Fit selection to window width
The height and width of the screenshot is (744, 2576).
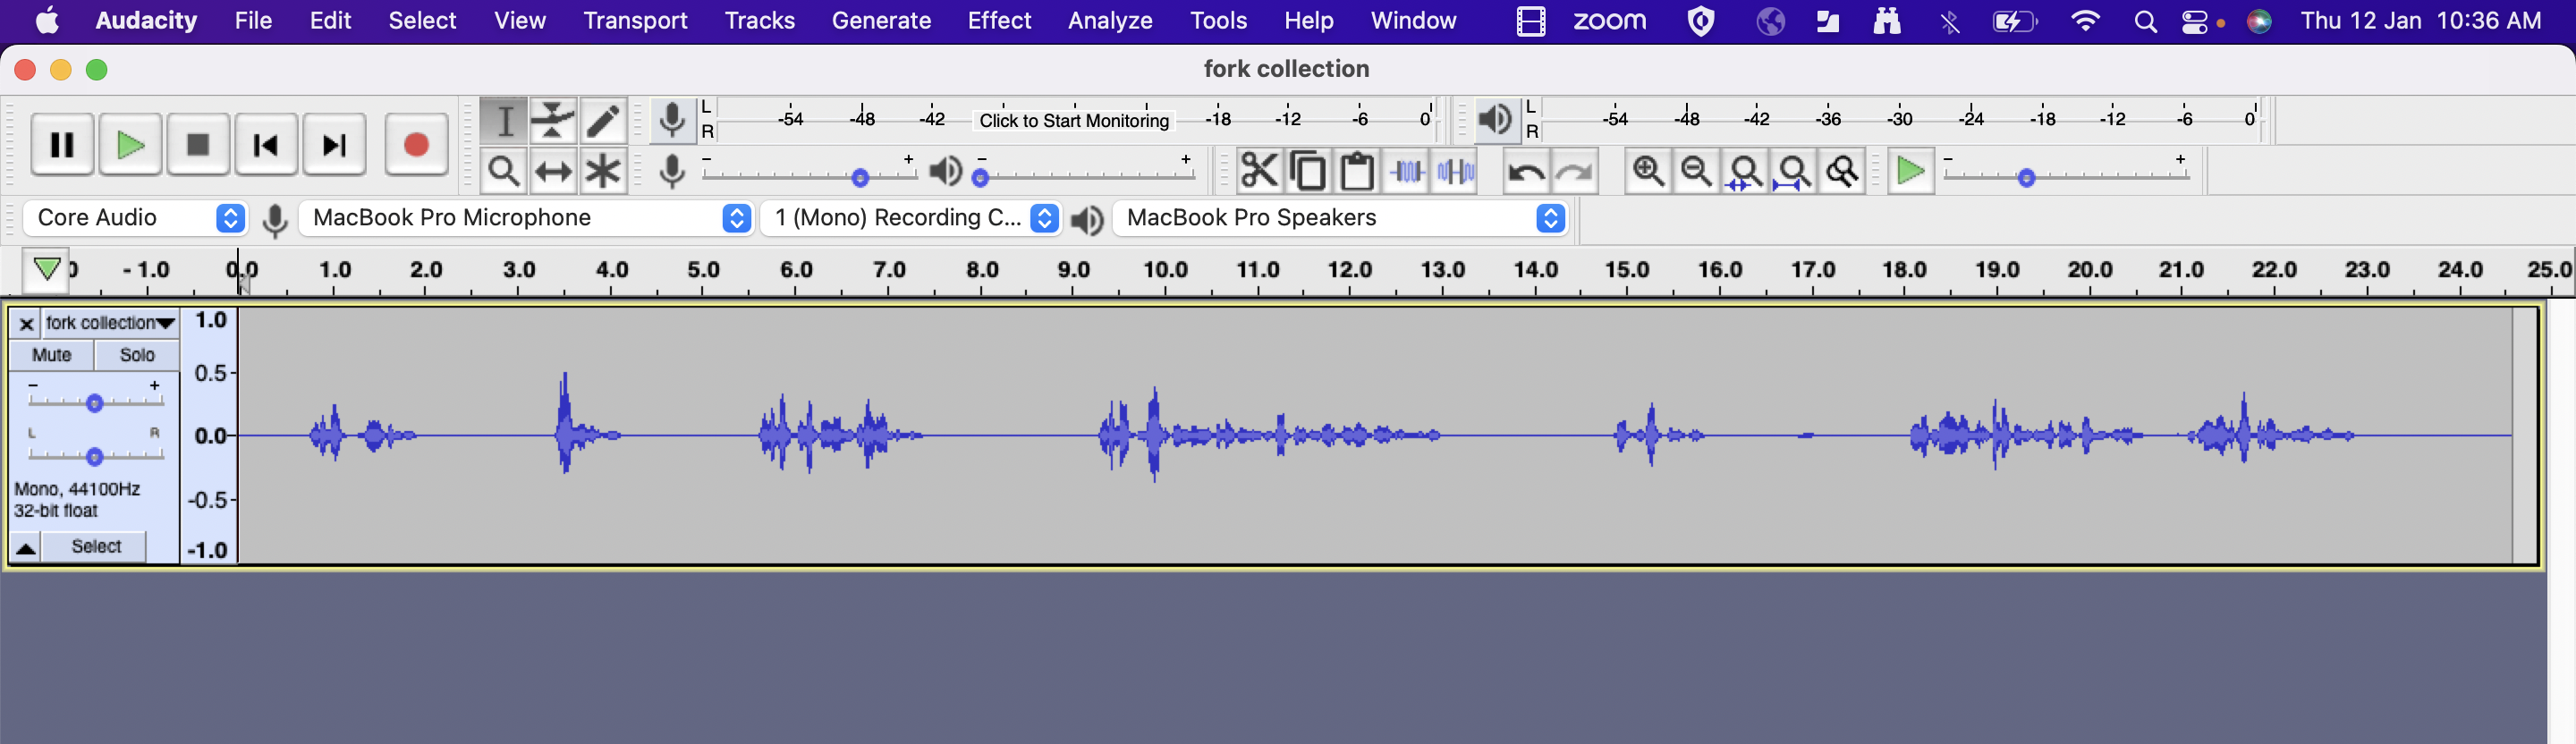tap(1745, 171)
